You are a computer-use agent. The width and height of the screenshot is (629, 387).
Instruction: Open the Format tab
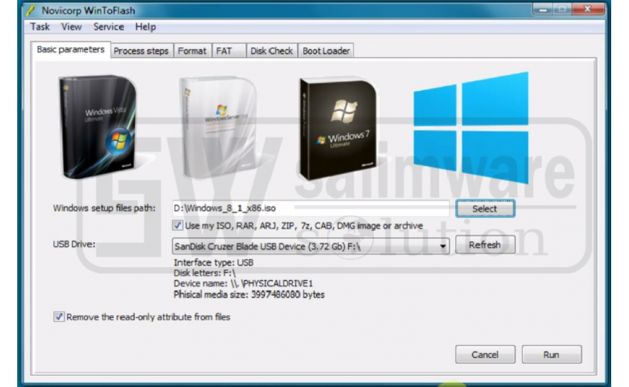pyautogui.click(x=192, y=50)
